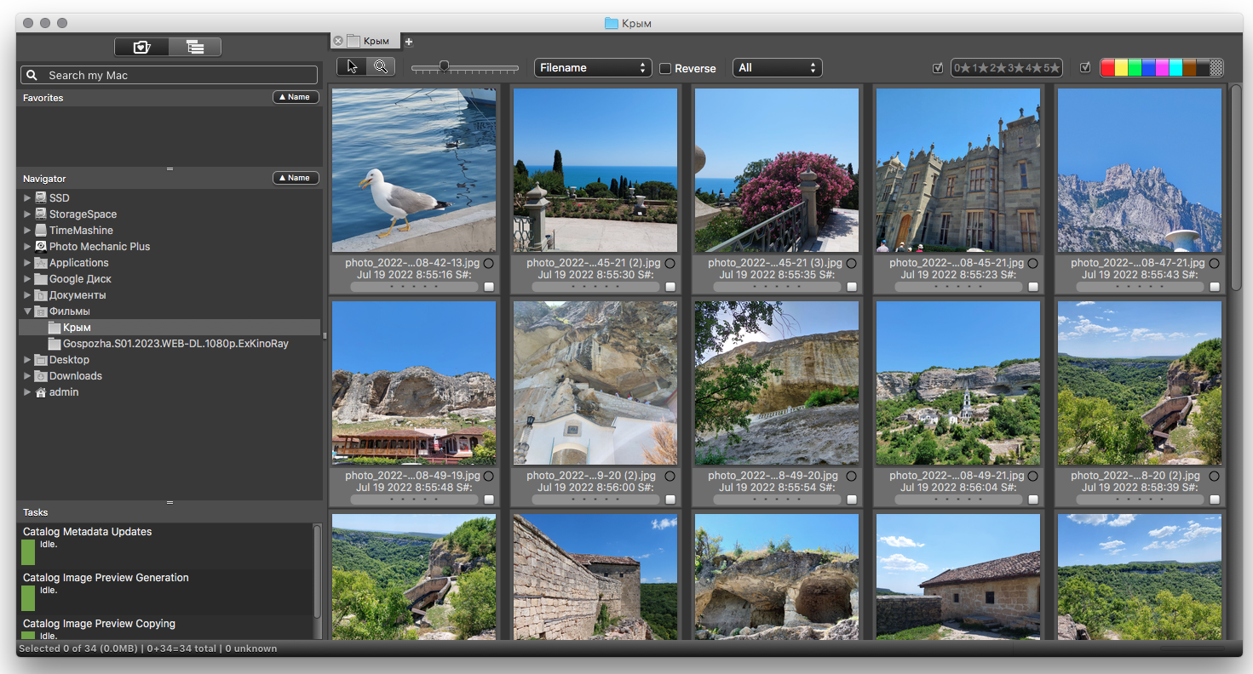Image resolution: width=1253 pixels, height=674 pixels.
Task: Enable the Reverse sort checkbox
Action: pos(665,68)
